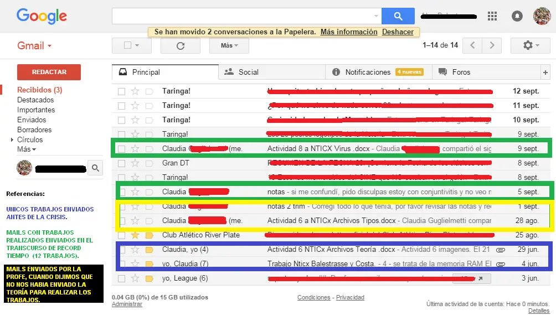Viewport: 556px width, 331px height.
Task: Toggle importance marker on Club Atlético River Plate email
Action: tap(150, 235)
